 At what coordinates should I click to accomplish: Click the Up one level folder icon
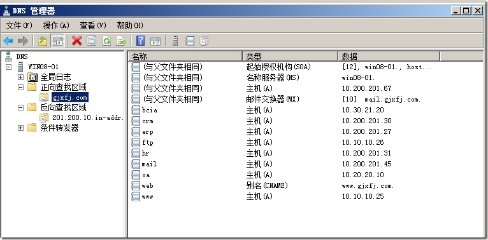pyautogui.click(x=43, y=41)
